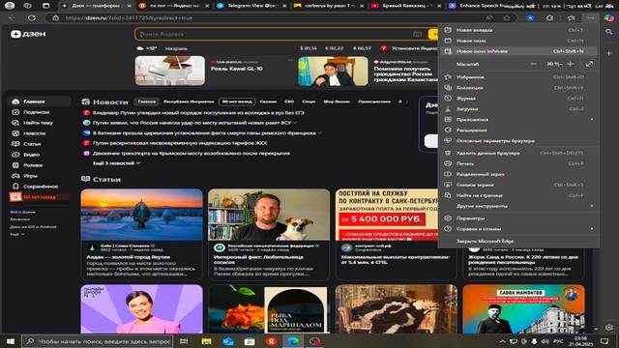The image size is (619, 348).
Task: Open 'Коллекции' in the Edge menu
Action: tap(518, 88)
